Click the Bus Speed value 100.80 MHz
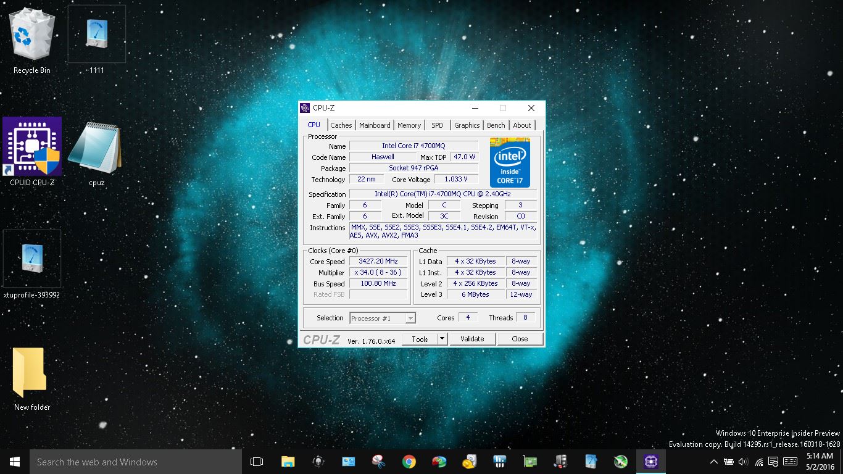The width and height of the screenshot is (843, 474). pos(378,284)
